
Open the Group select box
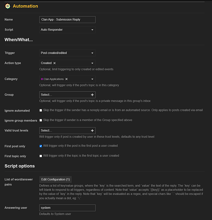click(x=67, y=95)
